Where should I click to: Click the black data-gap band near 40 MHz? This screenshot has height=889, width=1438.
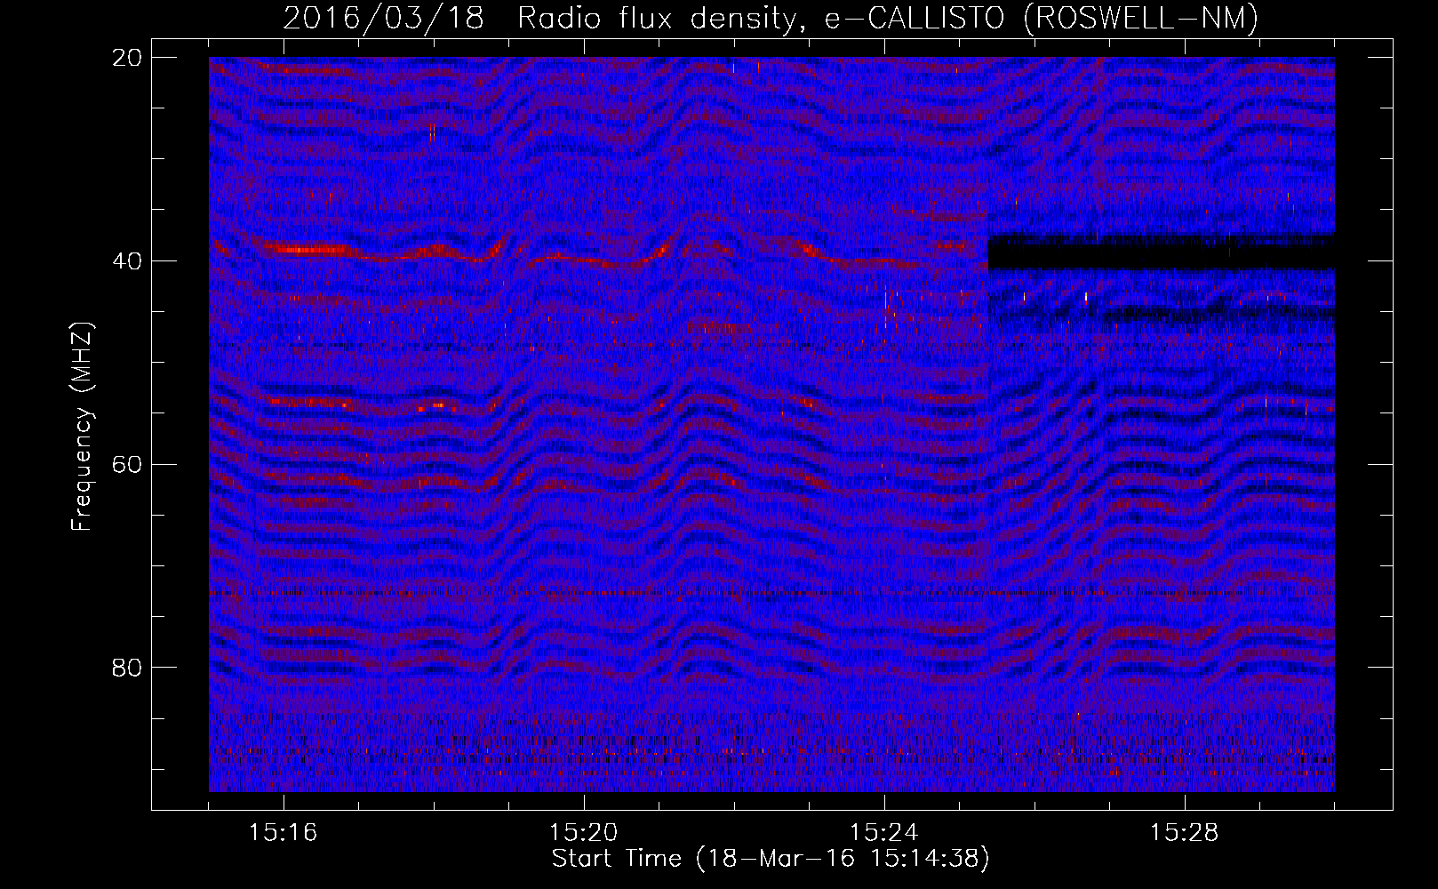tap(1161, 253)
